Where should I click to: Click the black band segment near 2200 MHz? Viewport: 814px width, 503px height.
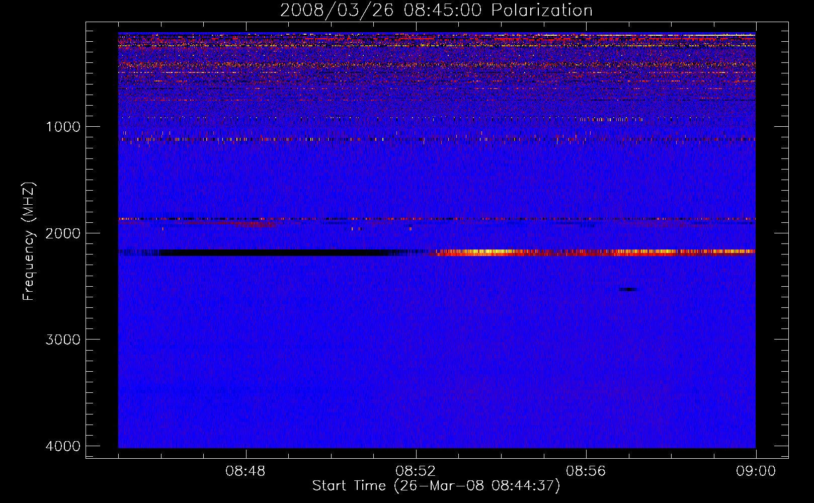[x=274, y=253]
